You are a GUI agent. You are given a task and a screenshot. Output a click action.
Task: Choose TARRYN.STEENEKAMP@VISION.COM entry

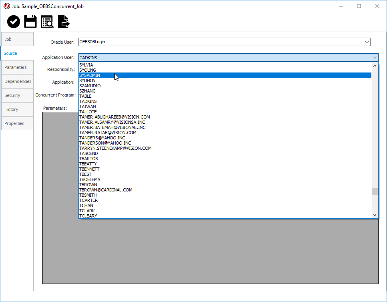(x=225, y=148)
